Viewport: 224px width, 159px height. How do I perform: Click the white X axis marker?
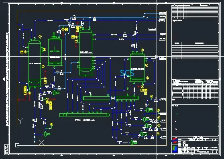click(42, 142)
